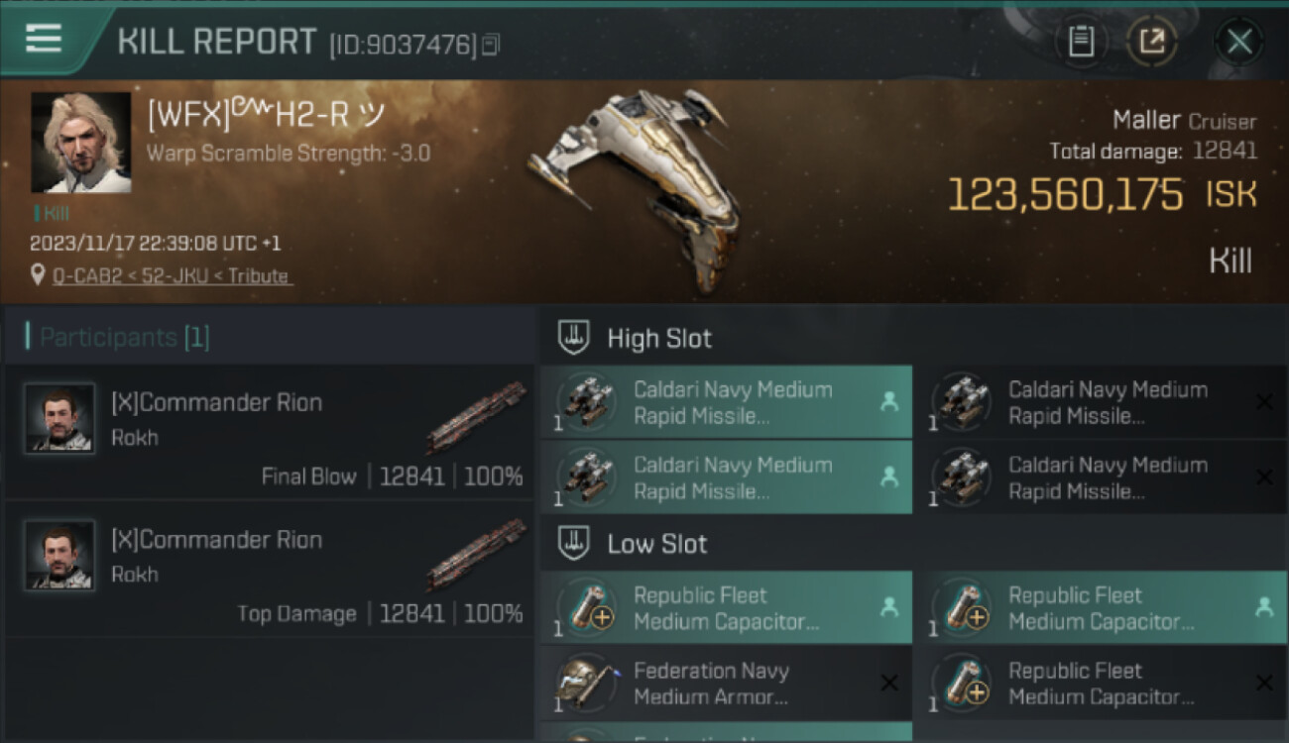Click the clipboard report icon
This screenshot has width=1289, height=743.
1082,42
